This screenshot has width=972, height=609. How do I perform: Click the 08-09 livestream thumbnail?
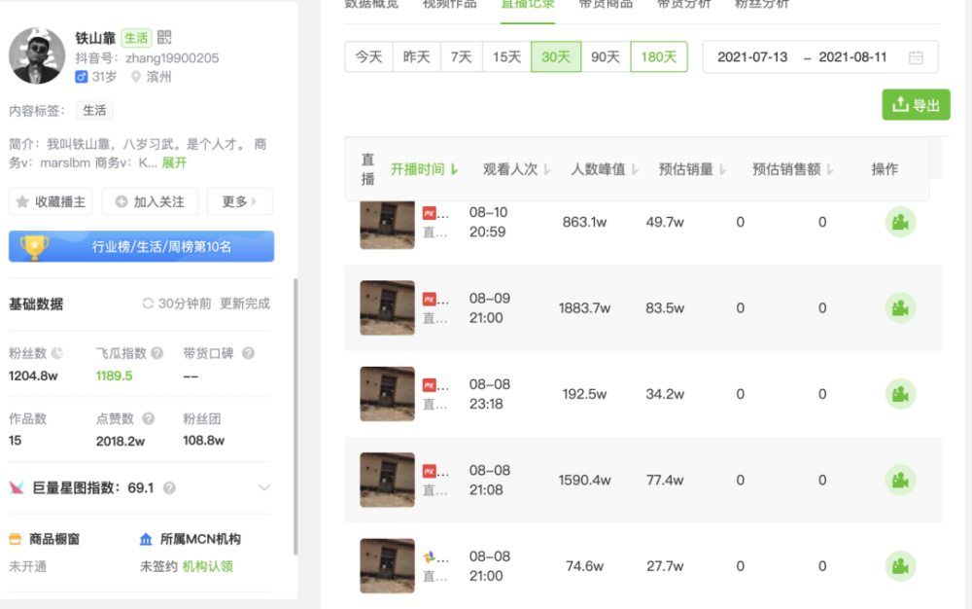(x=386, y=307)
